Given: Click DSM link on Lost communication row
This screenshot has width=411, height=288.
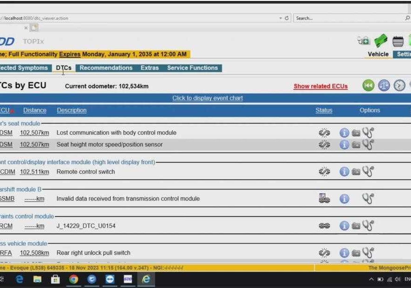Looking at the screenshot, I should click(x=6, y=133).
